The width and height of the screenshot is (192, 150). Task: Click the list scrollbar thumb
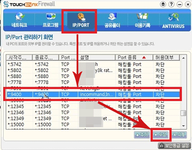[x=184, y=113]
